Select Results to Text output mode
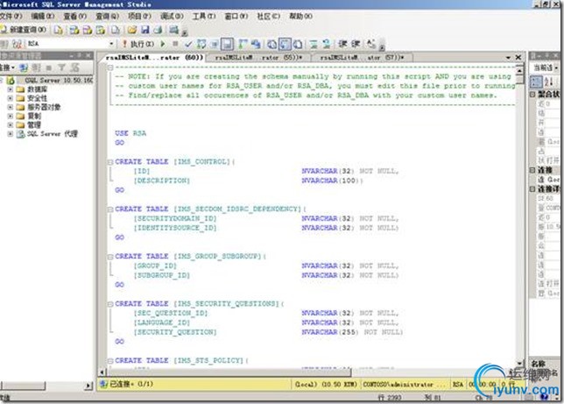The image size is (564, 404). (x=271, y=44)
